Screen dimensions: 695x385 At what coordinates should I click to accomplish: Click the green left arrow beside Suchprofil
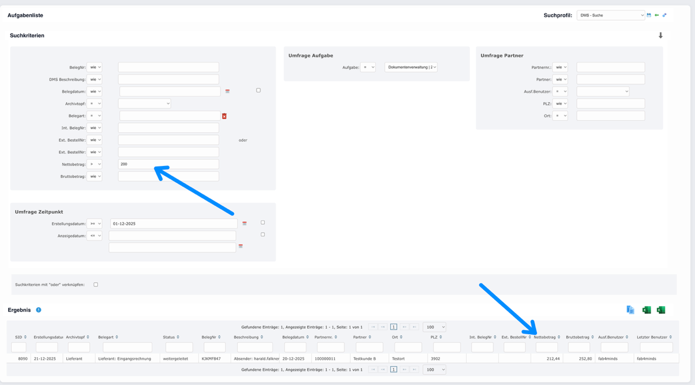coord(657,15)
